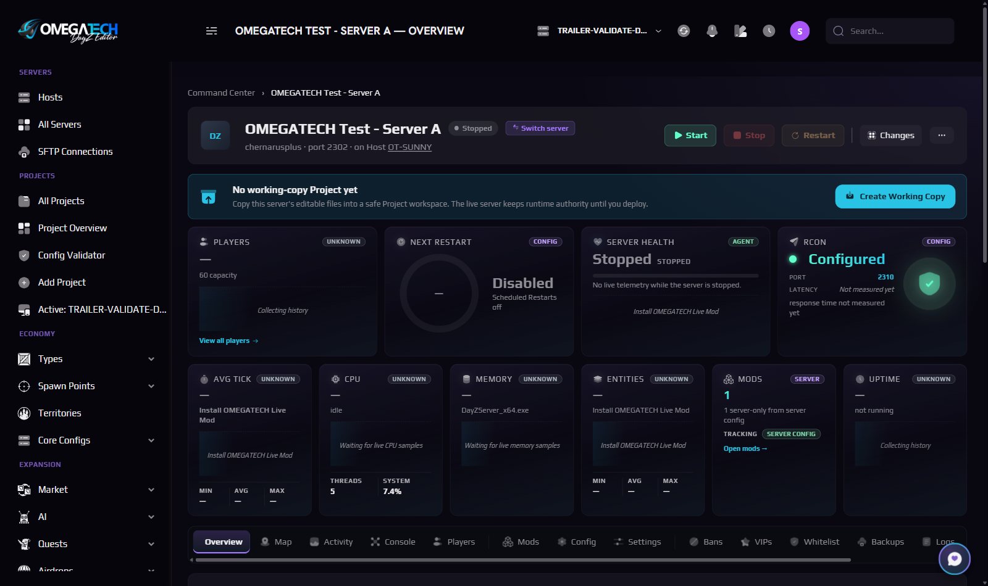Open the file edit icon in header
This screenshot has width=988, height=586.
[740, 31]
